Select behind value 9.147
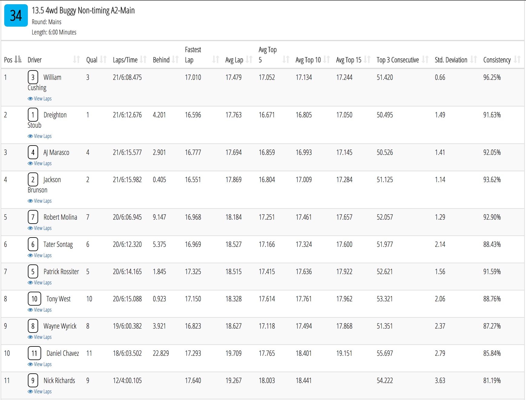The width and height of the screenshot is (526, 400). 159,217
